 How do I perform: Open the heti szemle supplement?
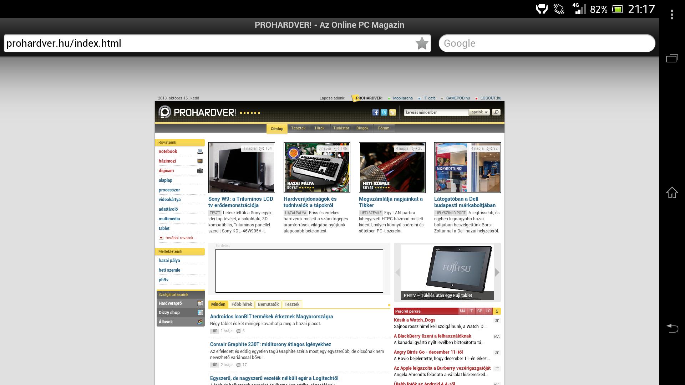[x=169, y=270]
